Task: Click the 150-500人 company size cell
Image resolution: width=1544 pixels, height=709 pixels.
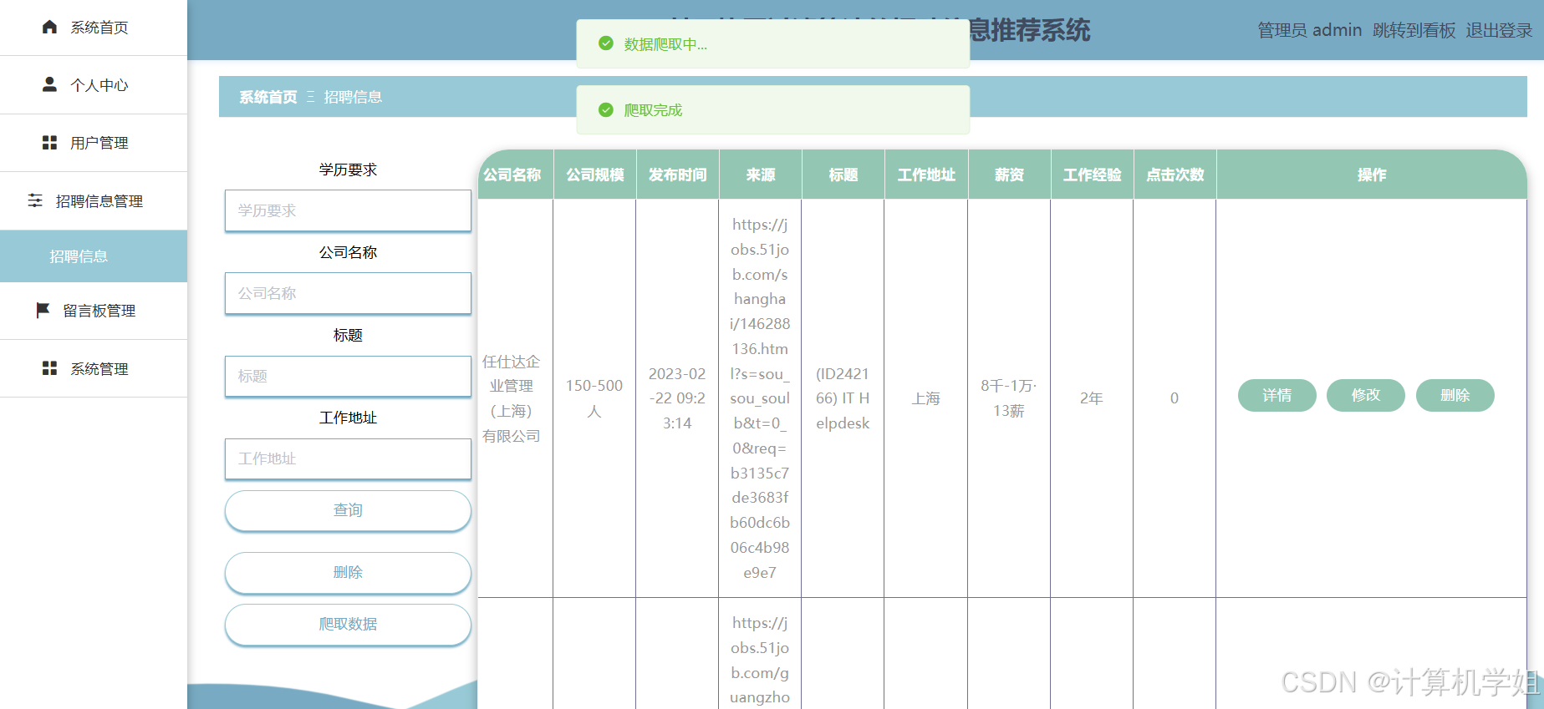Action: (594, 398)
